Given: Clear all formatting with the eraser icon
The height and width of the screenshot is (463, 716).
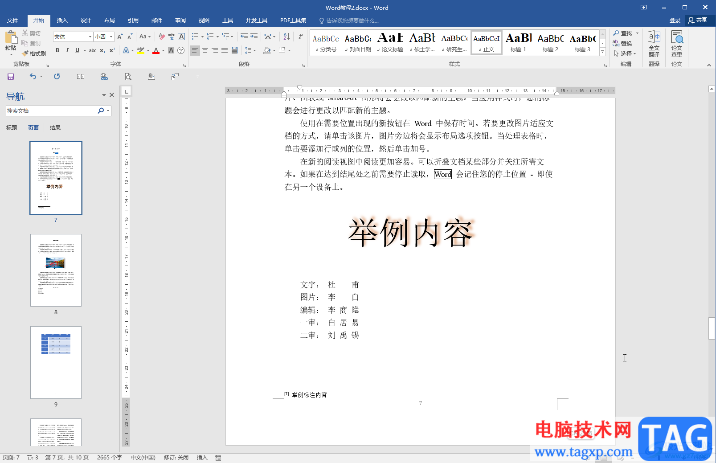Looking at the screenshot, I should (x=162, y=37).
